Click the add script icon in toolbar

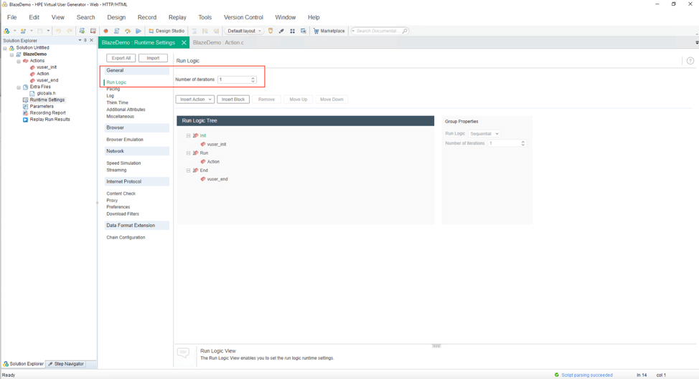pos(23,31)
